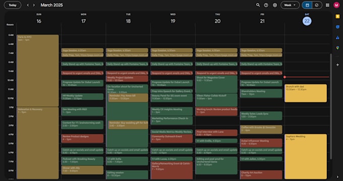This screenshot has height=181, width=343.
Task: Open the Relaxation & Recovery event on Sunday
Action: (x=38, y=143)
